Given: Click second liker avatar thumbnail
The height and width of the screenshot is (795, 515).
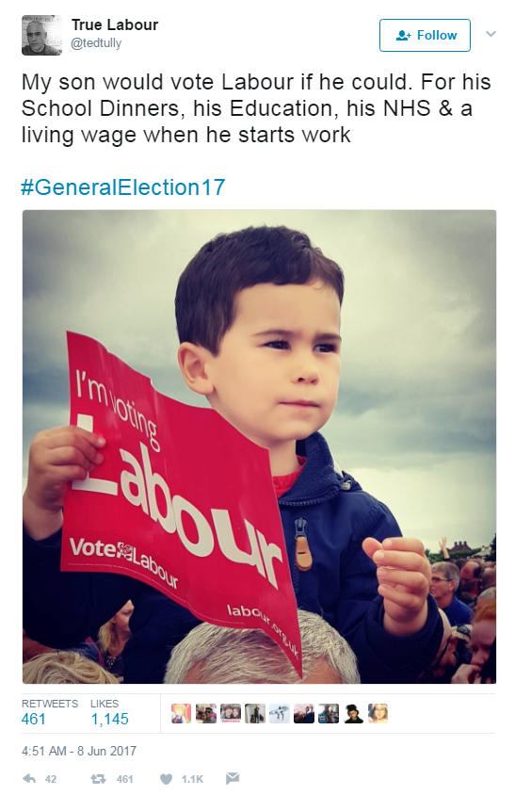Looking at the screenshot, I should 206,713.
